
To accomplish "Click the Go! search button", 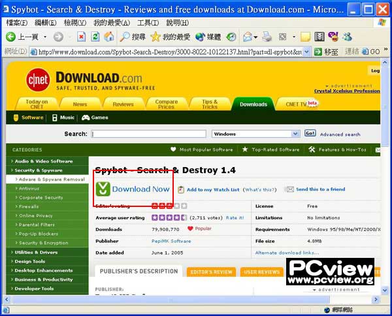I will (310, 133).
